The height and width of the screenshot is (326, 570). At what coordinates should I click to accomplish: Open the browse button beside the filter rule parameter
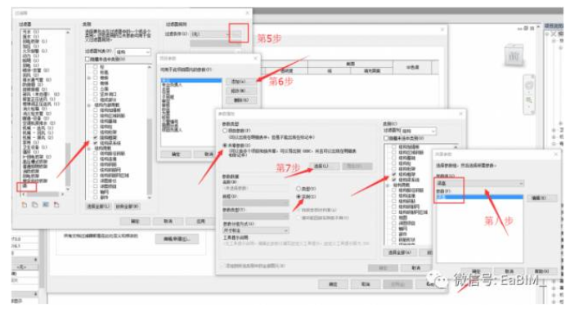point(237,33)
